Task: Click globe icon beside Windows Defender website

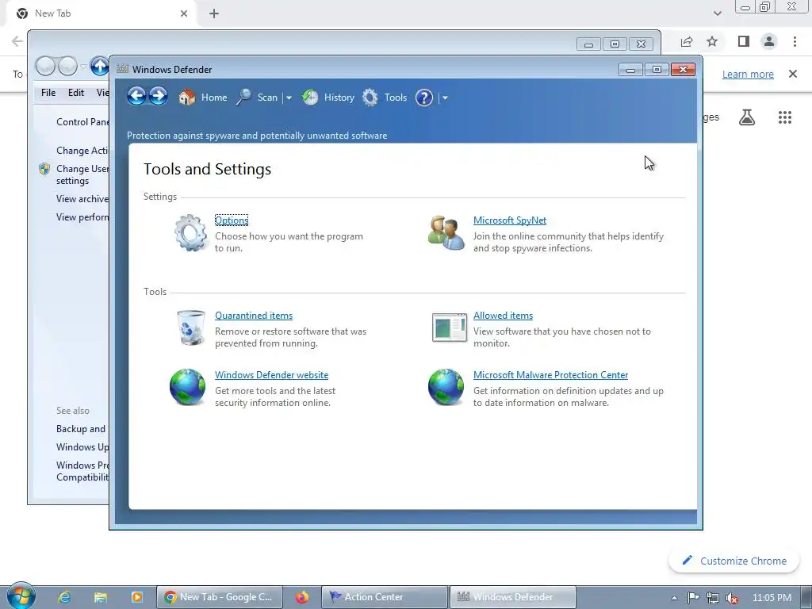Action: click(x=187, y=386)
